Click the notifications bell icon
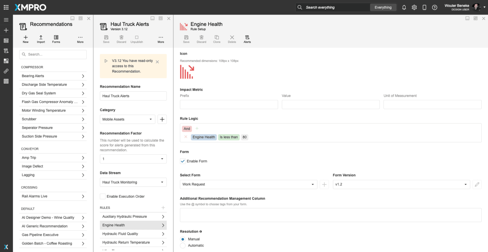The width and height of the screenshot is (488, 252). coord(404,7)
